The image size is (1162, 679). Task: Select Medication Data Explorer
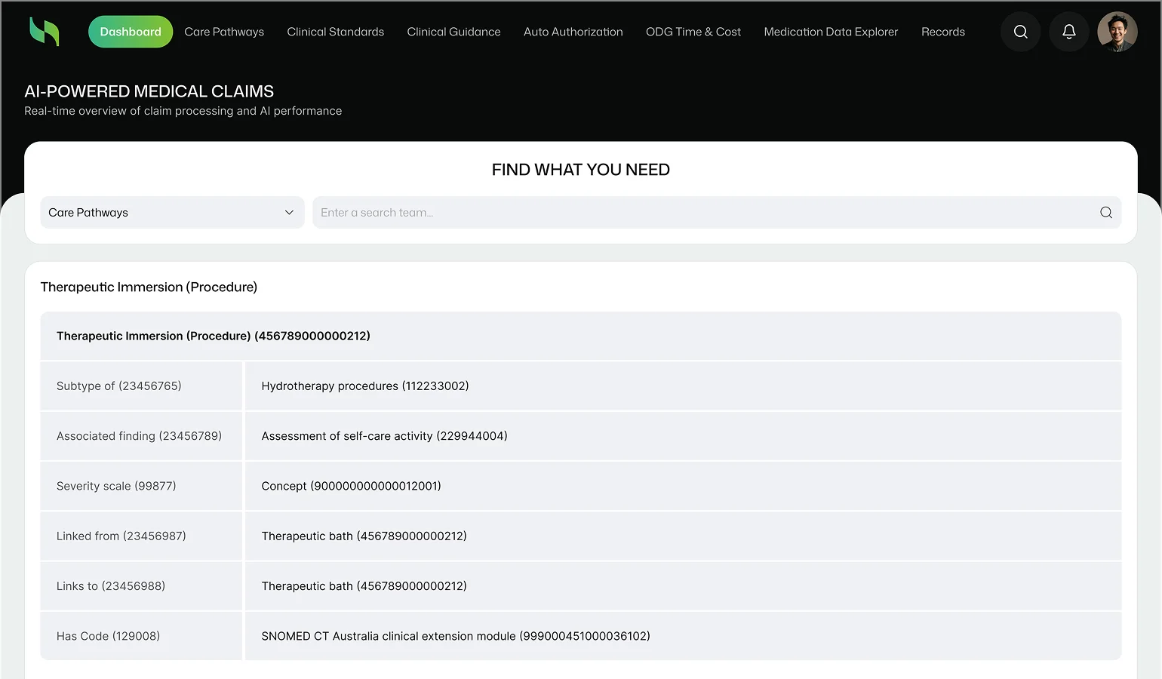tap(831, 32)
